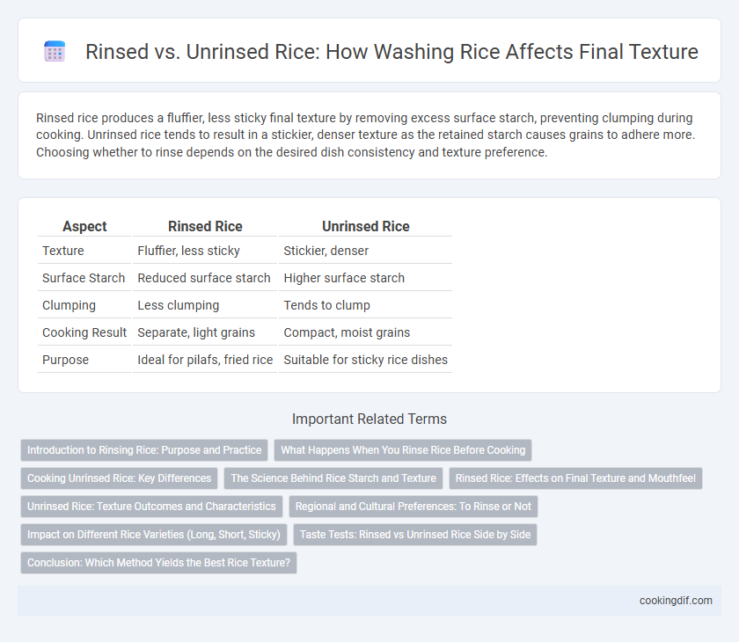Open 'Conclusion: Which Method Yields the Best Rice Texture?'

[158, 563]
